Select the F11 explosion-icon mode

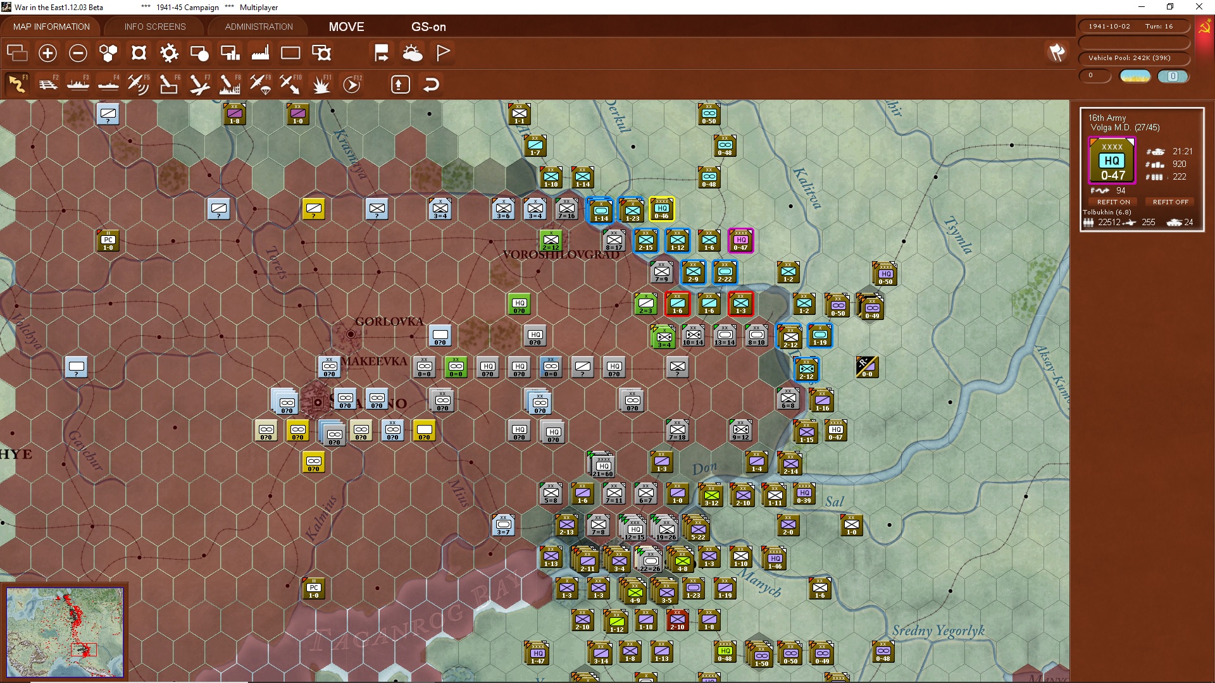pos(321,84)
